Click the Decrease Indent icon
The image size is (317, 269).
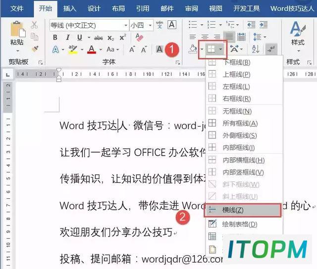coord(251,25)
